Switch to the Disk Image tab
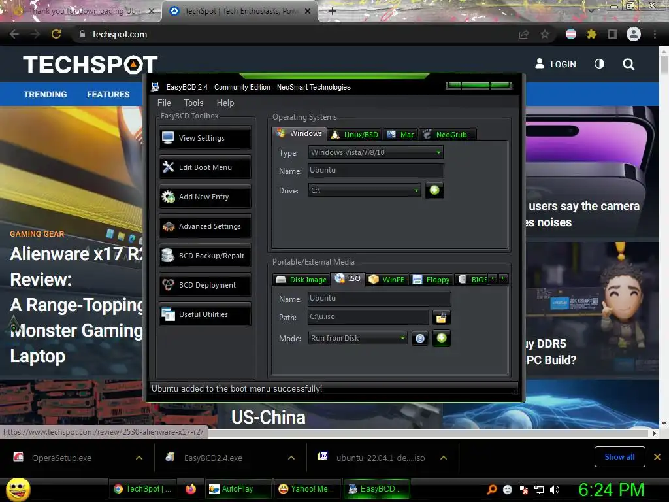669x502 pixels. (x=302, y=280)
